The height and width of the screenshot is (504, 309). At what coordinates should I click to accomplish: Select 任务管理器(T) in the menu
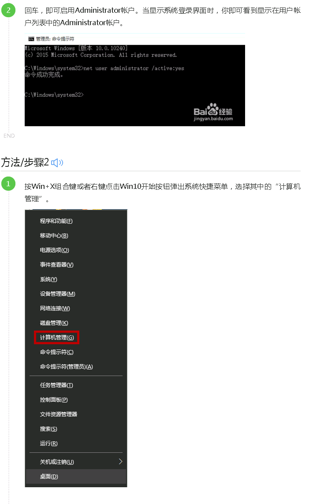(x=56, y=385)
